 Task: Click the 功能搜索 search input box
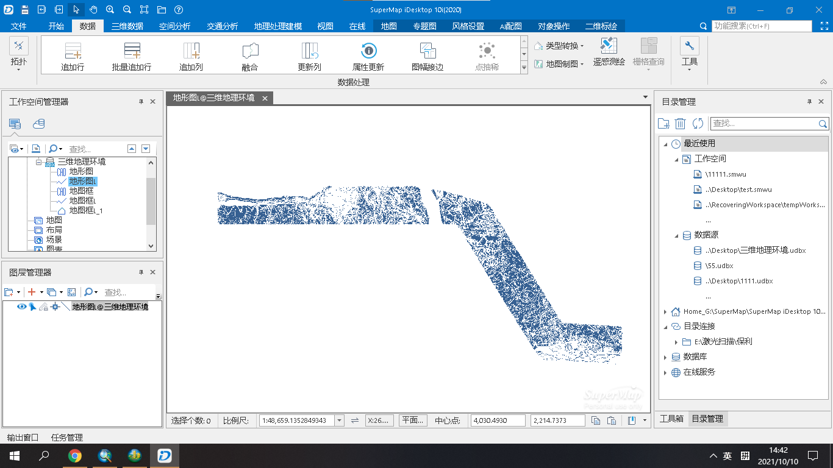(x=761, y=26)
